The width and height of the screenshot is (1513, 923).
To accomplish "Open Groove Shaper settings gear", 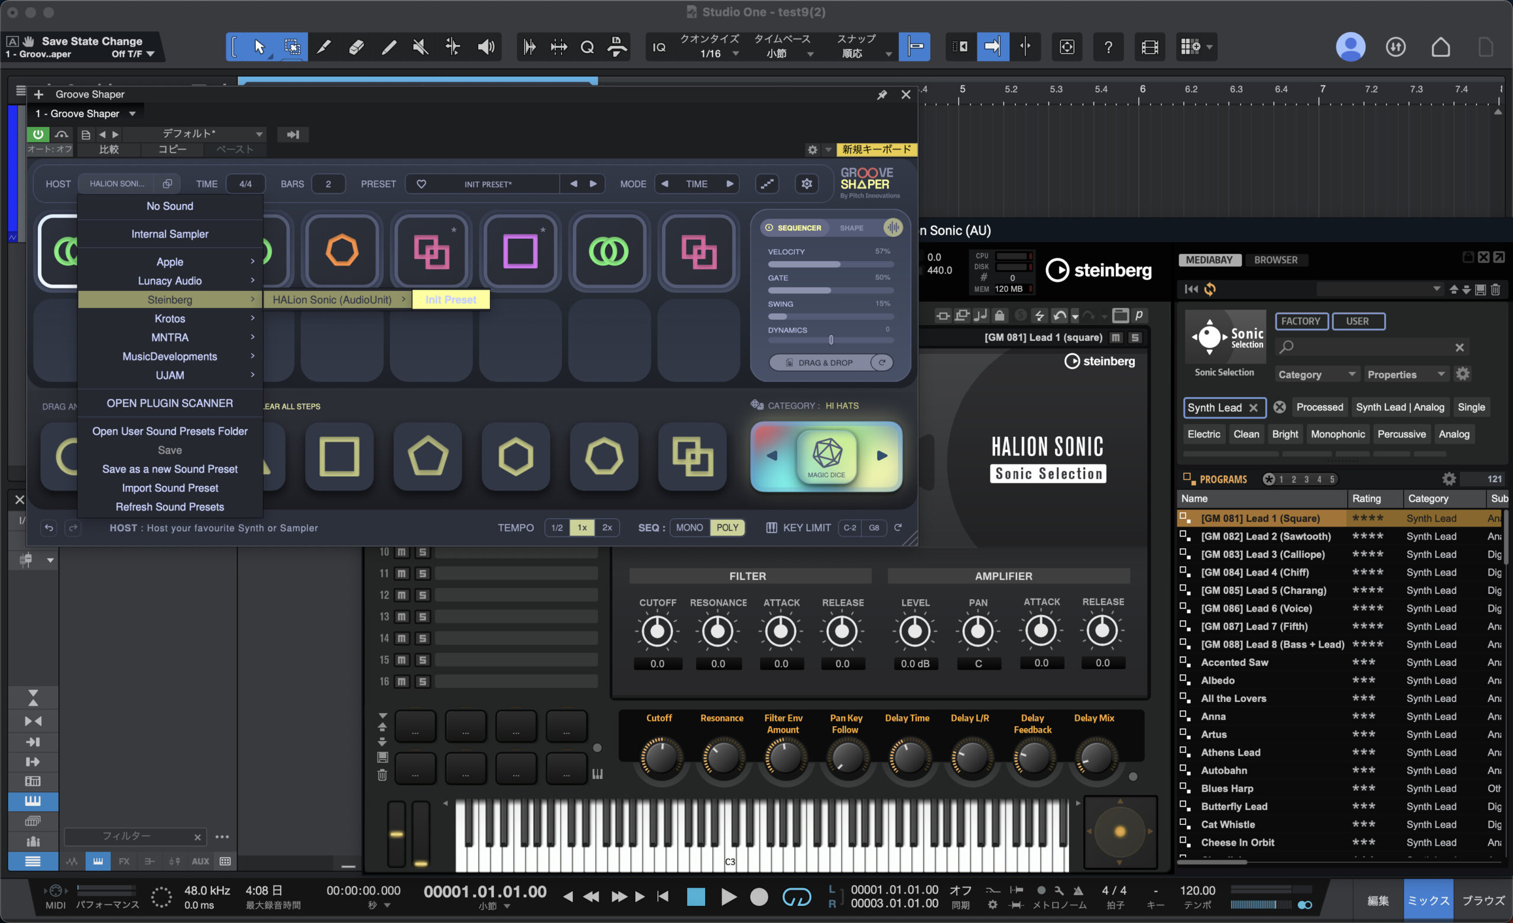I will pyautogui.click(x=807, y=184).
